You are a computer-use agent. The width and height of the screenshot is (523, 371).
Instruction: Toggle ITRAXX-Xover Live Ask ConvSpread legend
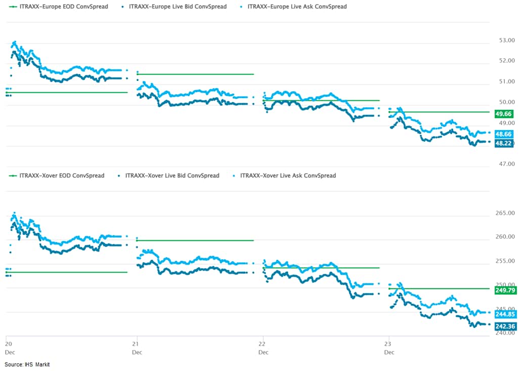pyautogui.click(x=283, y=176)
